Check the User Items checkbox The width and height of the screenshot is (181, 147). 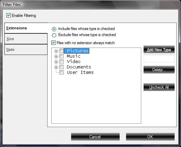[x=61, y=72]
